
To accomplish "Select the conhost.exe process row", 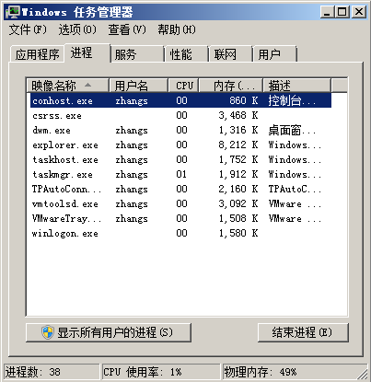I will 180,100.
